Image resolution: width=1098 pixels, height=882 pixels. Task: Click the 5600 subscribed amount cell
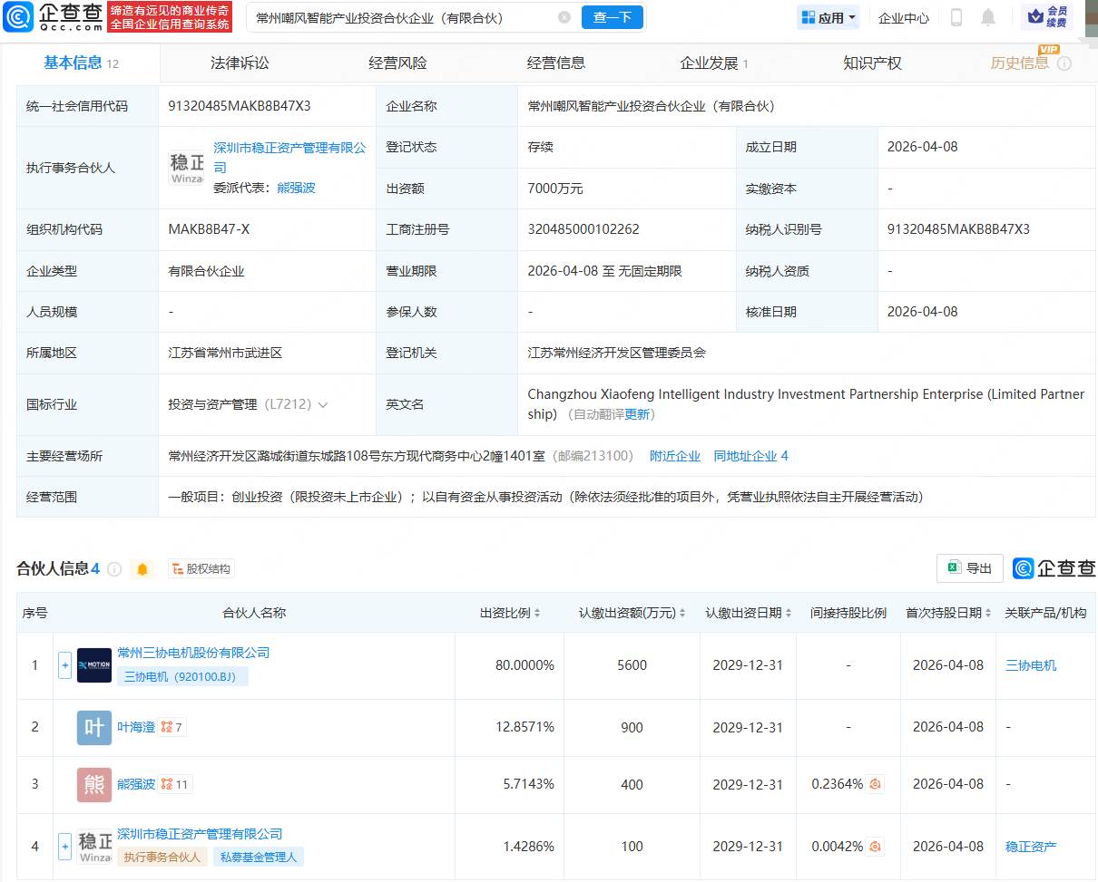tap(632, 665)
